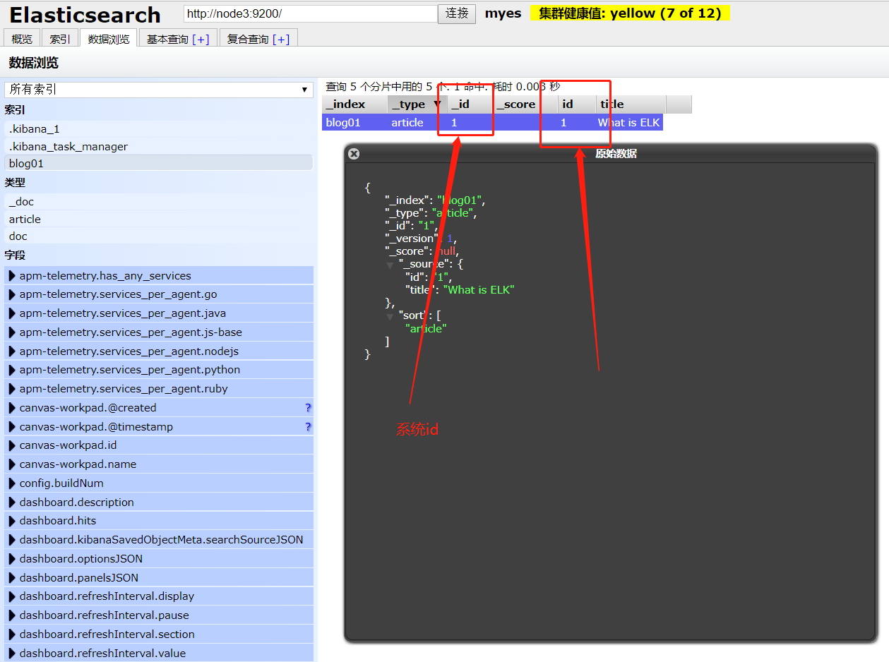This screenshot has width=889, height=662.
Task: Sort by the _score column header
Action: [526, 104]
